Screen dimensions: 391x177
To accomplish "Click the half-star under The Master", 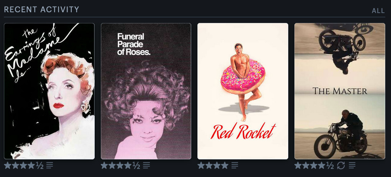I will (330, 165).
